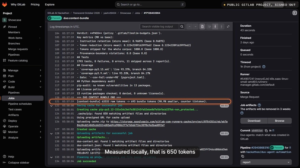300x168 pixels.
Task: Expand the Monitor menu chevron
Action: [x=40, y=132]
